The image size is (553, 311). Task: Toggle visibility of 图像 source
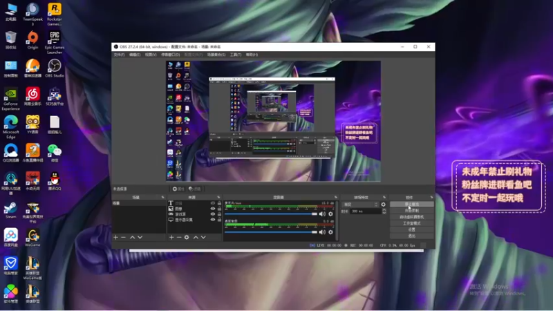[x=213, y=209]
